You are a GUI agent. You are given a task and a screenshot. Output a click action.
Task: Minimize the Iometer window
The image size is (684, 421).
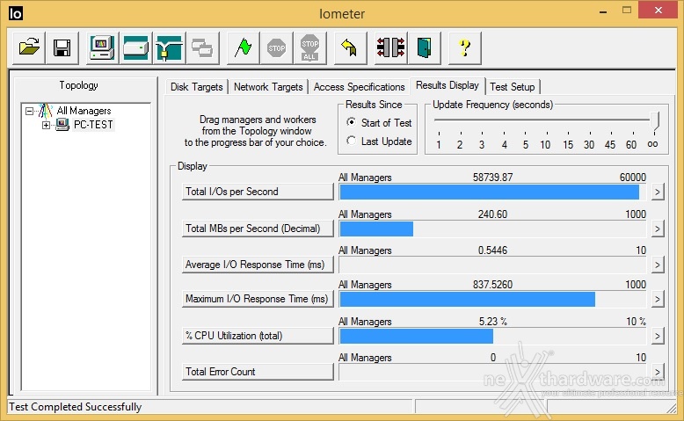[x=603, y=11]
